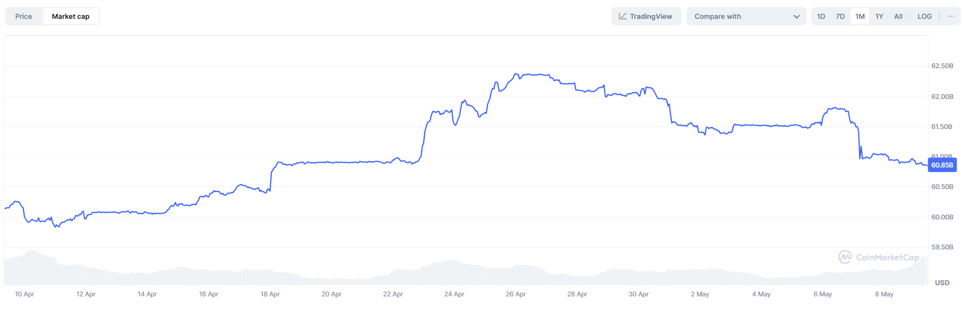Select the 1D time range
The width and height of the screenshot is (969, 311).
tap(821, 16)
